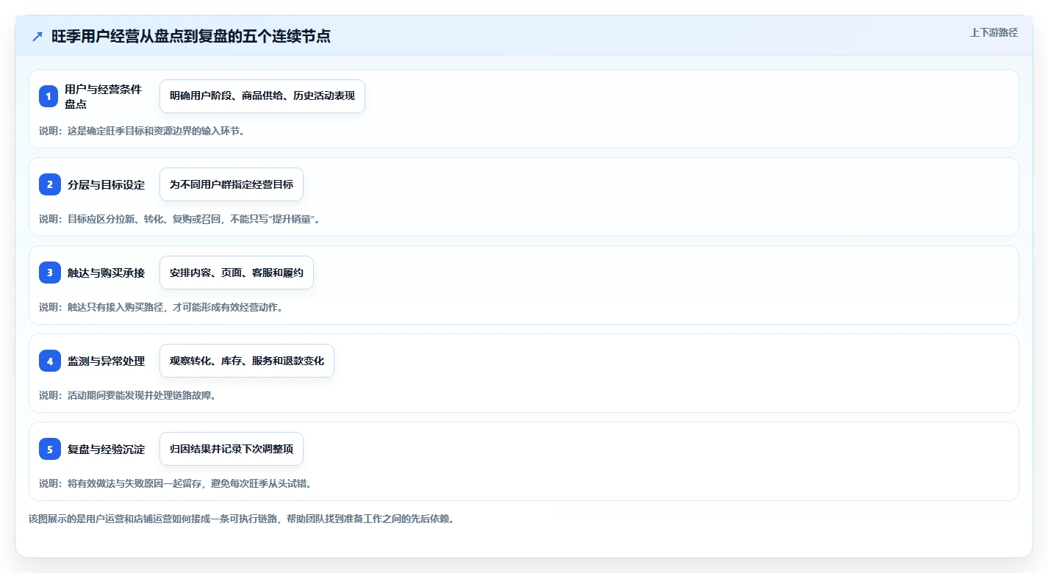The width and height of the screenshot is (1048, 573).
Task: Select the 用户与经营条件盘点 step label
Action: (103, 96)
